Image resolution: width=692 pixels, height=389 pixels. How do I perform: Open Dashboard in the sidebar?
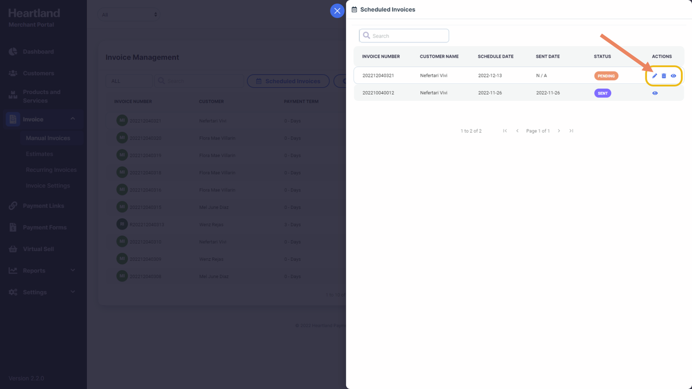tap(38, 52)
